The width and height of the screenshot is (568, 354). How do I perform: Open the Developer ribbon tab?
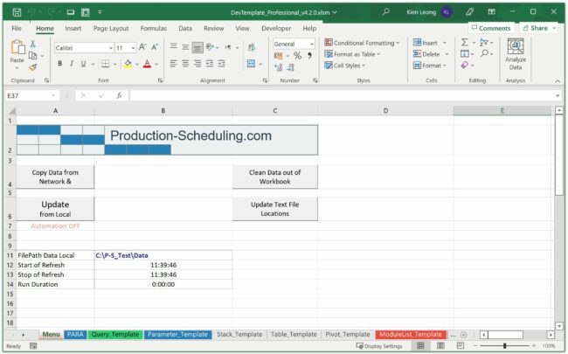point(276,28)
